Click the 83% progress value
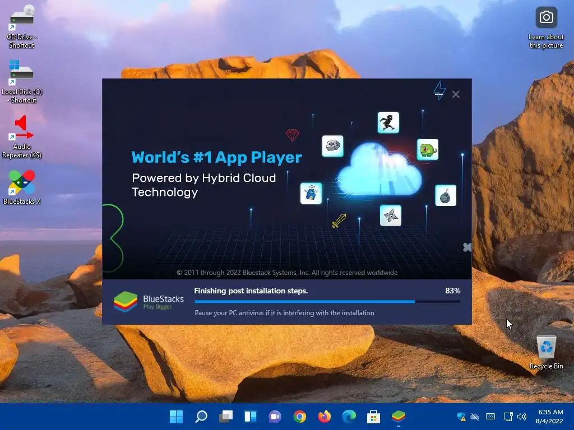Image resolution: width=574 pixels, height=430 pixels. (452, 291)
